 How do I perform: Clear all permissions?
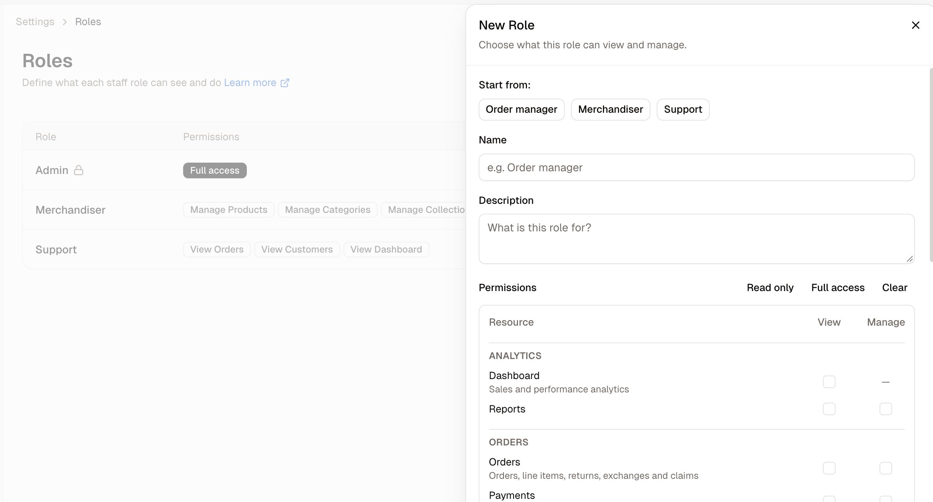point(894,288)
